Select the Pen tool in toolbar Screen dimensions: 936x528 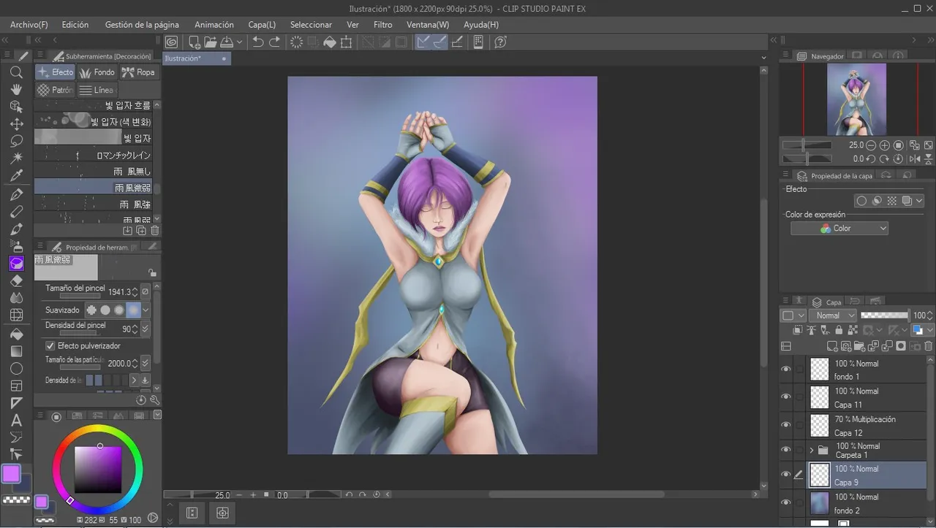coord(16,194)
